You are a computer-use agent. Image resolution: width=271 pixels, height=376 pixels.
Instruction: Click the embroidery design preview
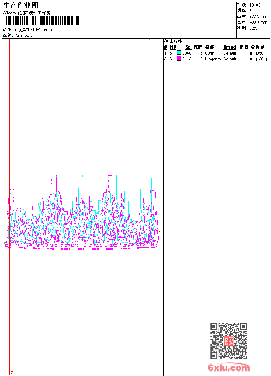pyautogui.click(x=83, y=205)
